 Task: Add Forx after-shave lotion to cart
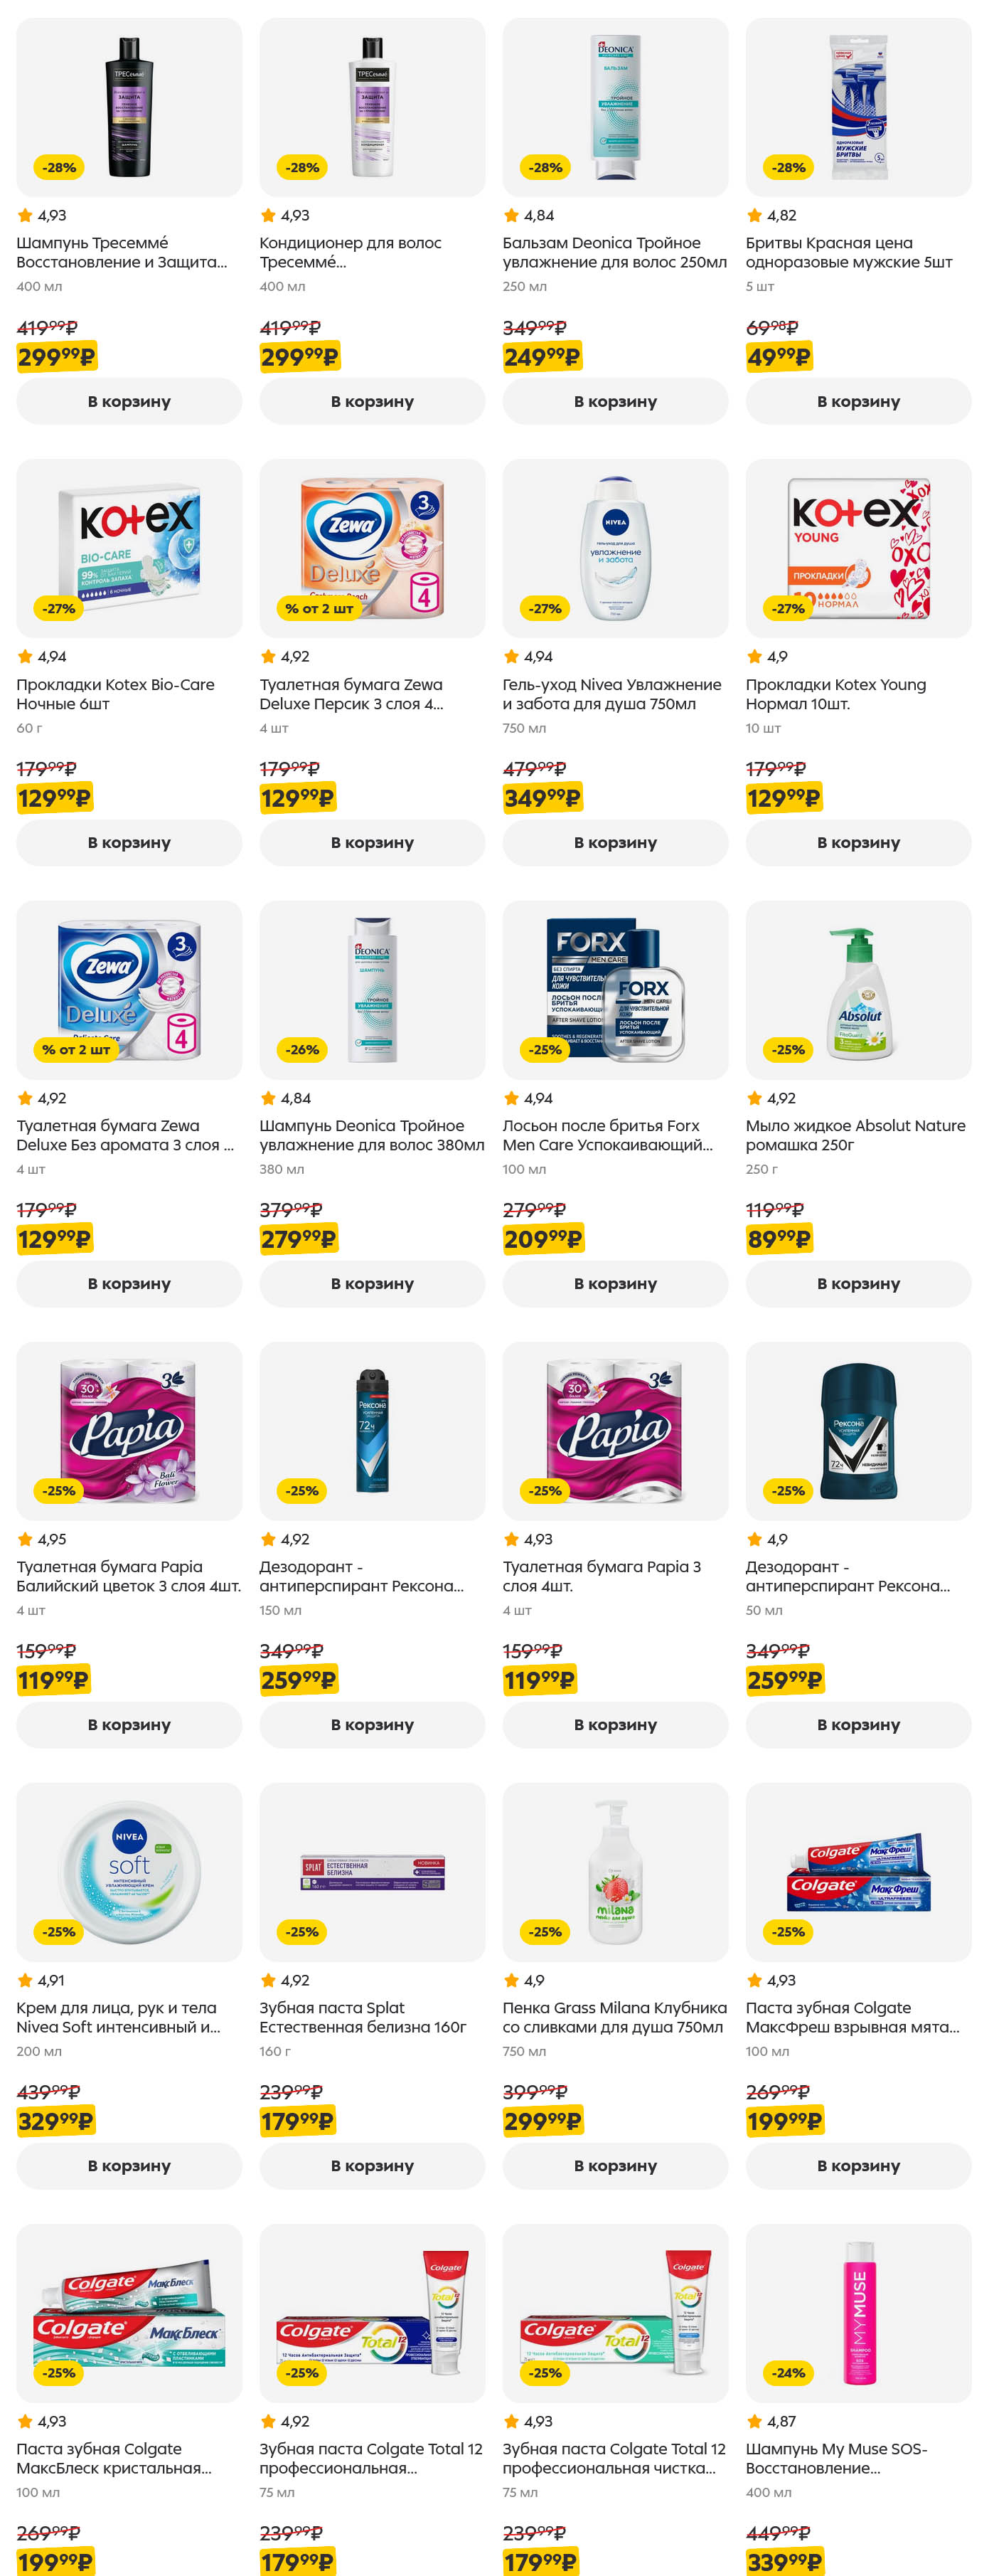615,1284
